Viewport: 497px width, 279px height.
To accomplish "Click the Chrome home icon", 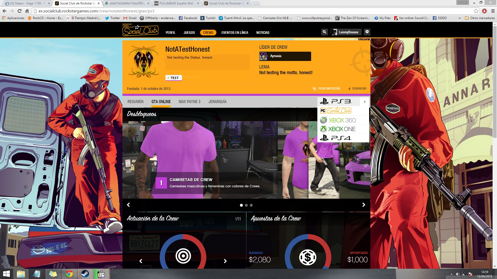I will pyautogui.click(x=27, y=11).
